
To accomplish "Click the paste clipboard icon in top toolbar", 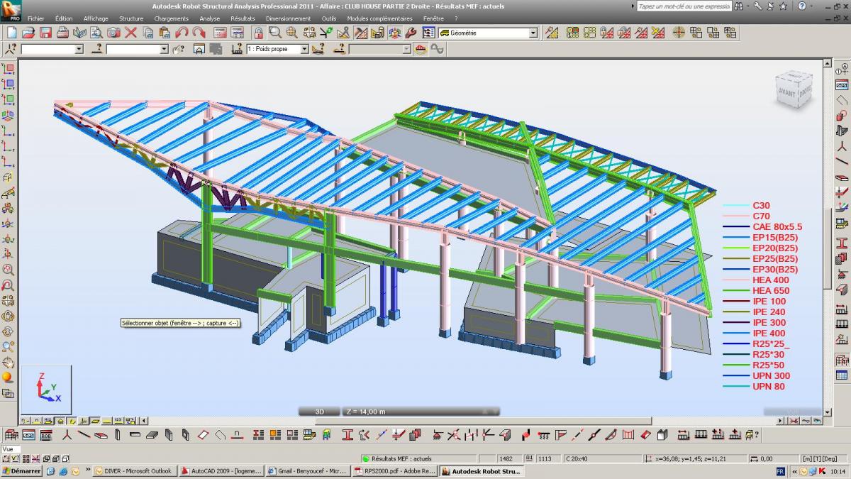I will point(165,33).
